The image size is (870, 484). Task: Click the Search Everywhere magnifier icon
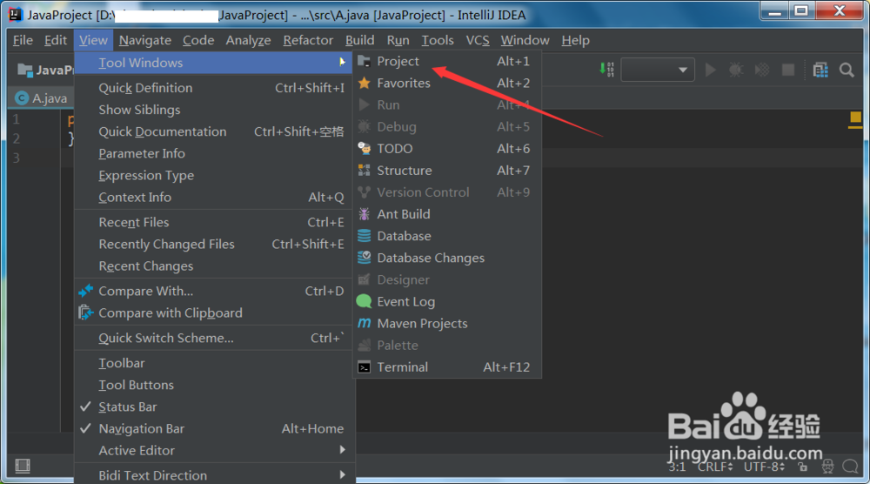pyautogui.click(x=847, y=70)
